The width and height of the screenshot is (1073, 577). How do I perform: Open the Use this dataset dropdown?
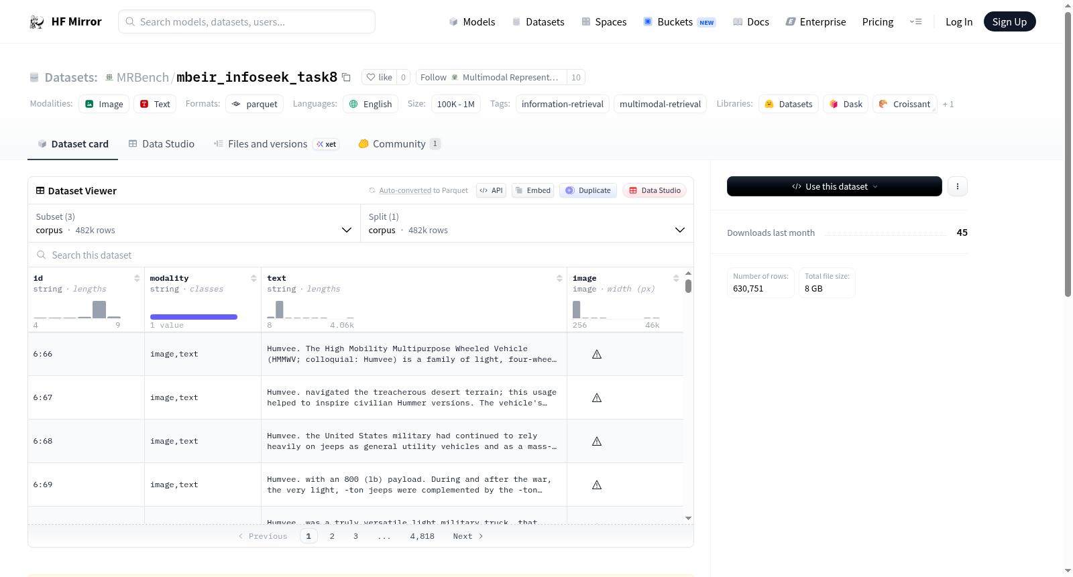(834, 186)
